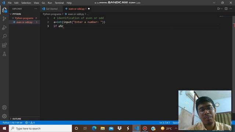Open editor More Actions ellipsis

coord(231,9)
